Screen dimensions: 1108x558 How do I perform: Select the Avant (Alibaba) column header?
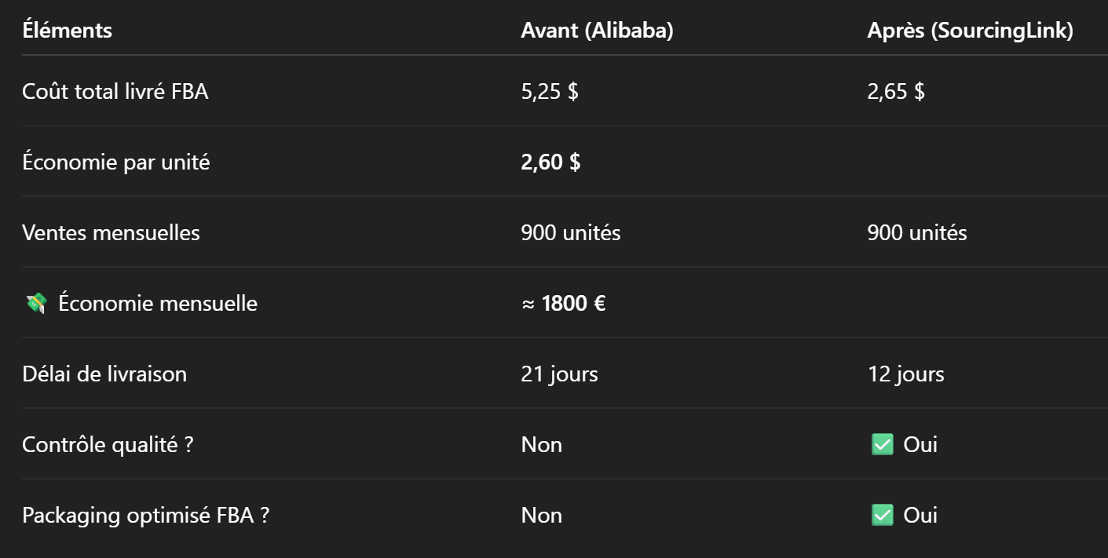tap(597, 31)
